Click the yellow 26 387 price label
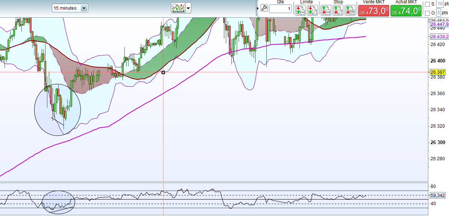This screenshot has height=216, width=449. [x=438, y=72]
